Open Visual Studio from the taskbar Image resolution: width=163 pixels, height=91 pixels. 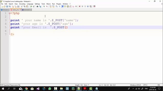pyautogui.click(x=38, y=89)
